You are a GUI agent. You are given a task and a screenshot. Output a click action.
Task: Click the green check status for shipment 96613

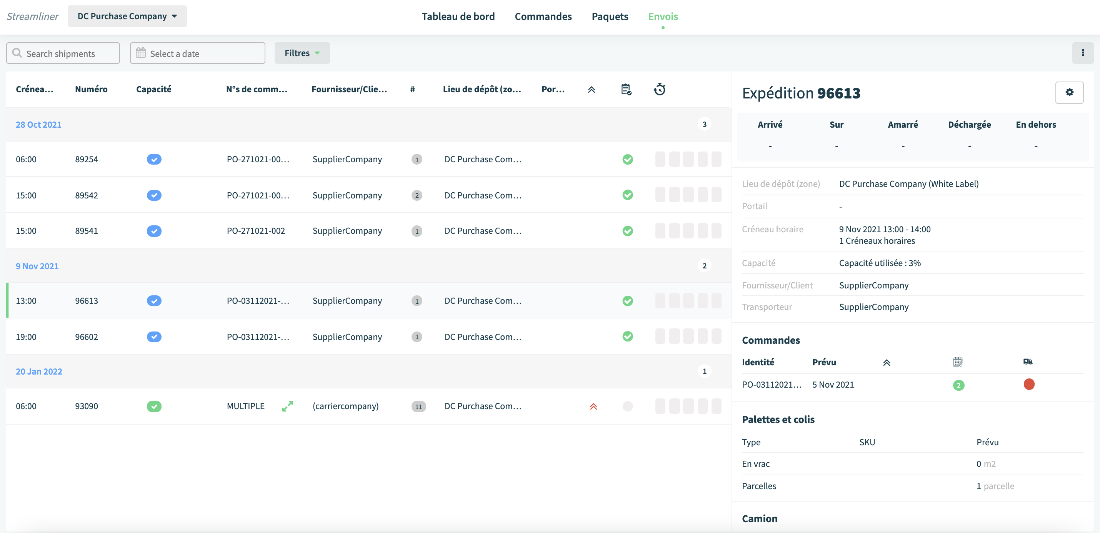(627, 301)
